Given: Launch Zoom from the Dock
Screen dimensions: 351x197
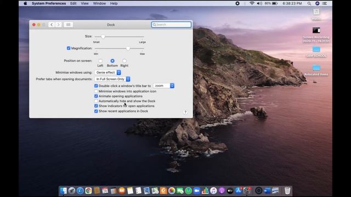Looking at the screenshot, I should coord(197,190).
